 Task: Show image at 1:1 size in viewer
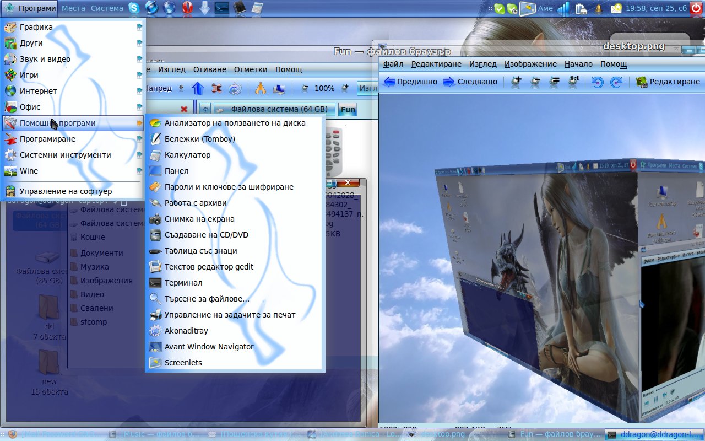[573, 82]
